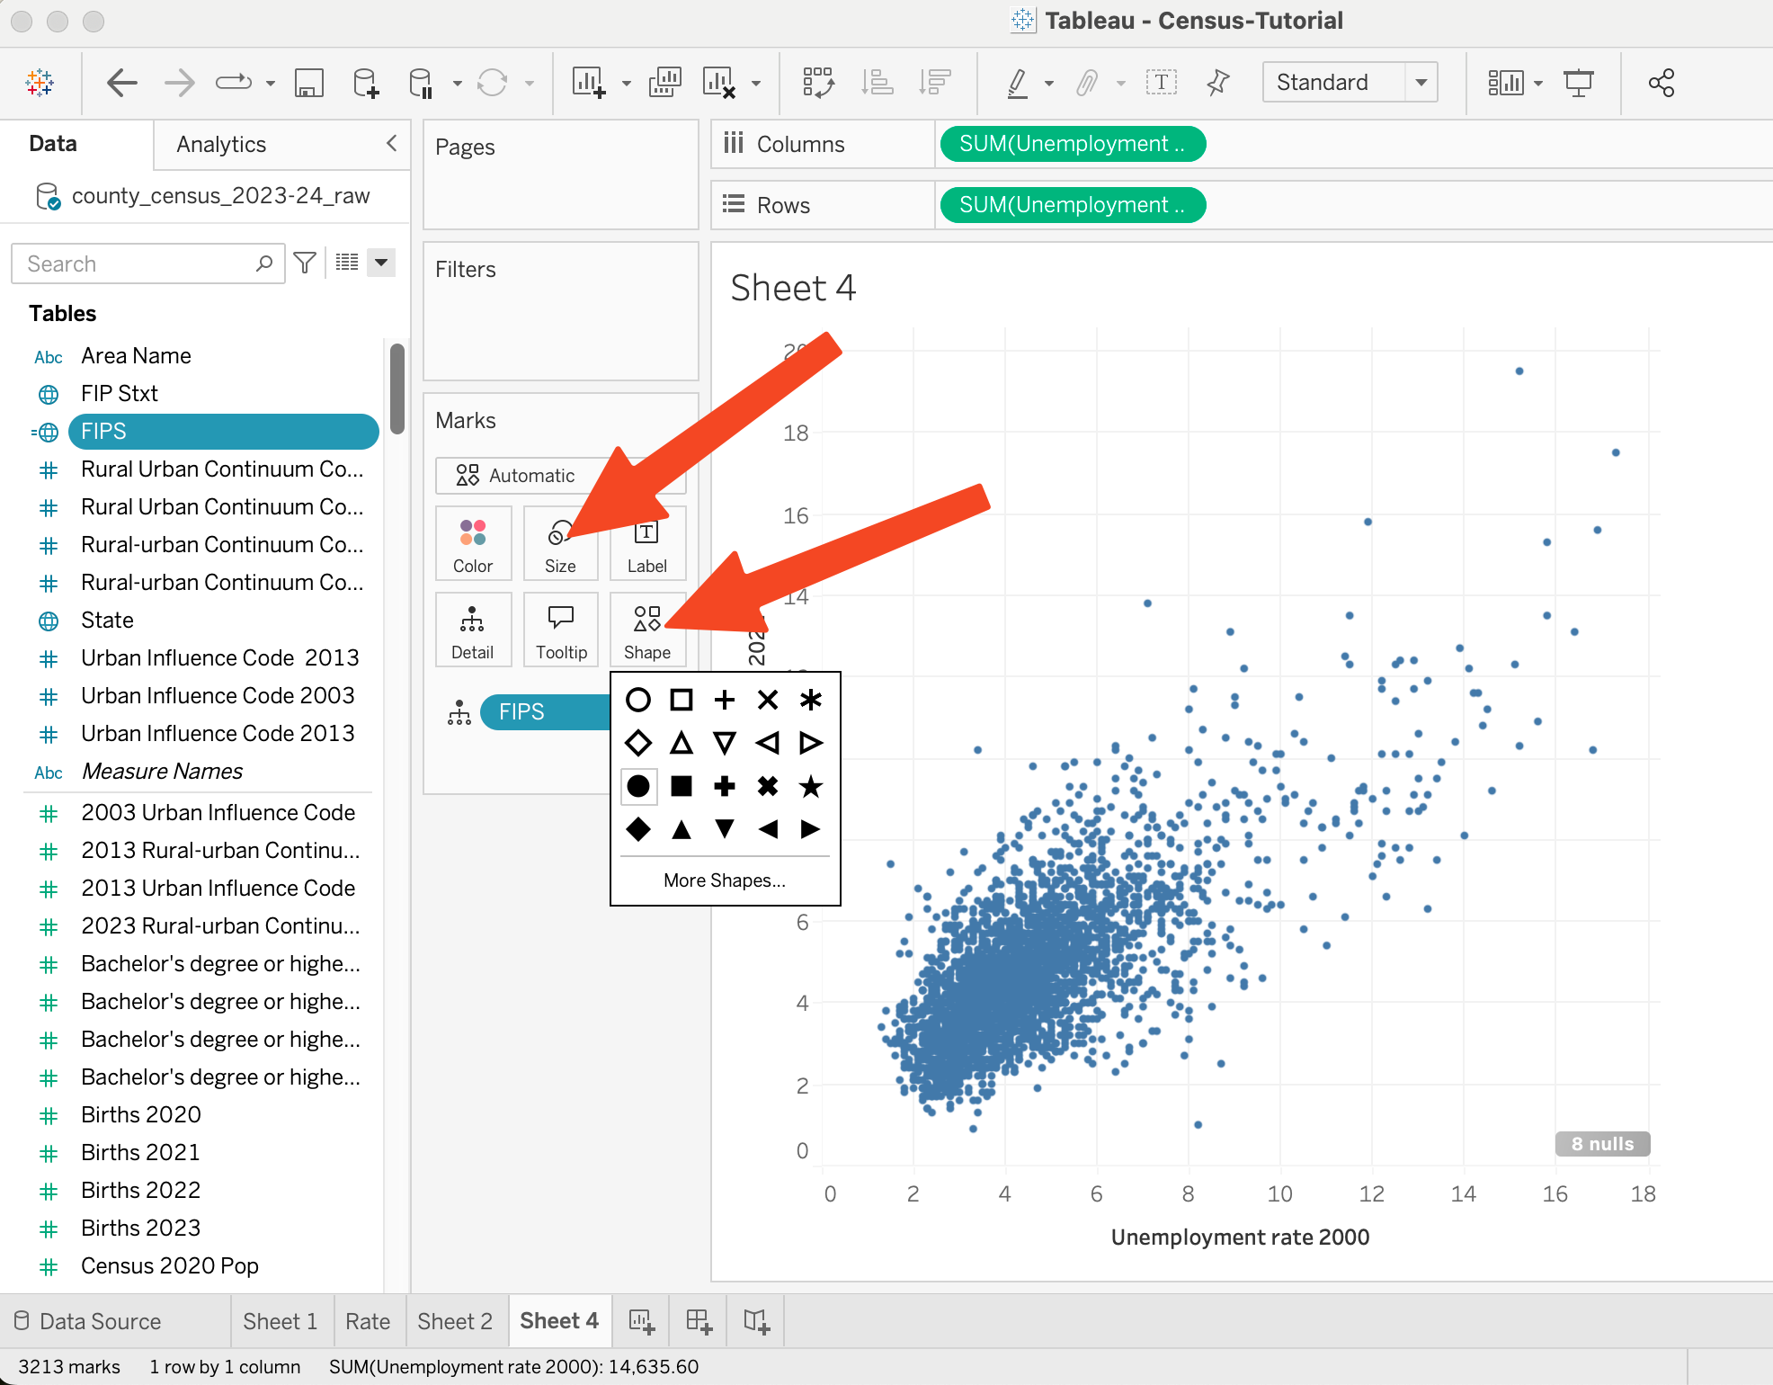This screenshot has width=1773, height=1385.
Task: Click the 8 nulls indicator
Action: tap(1602, 1144)
